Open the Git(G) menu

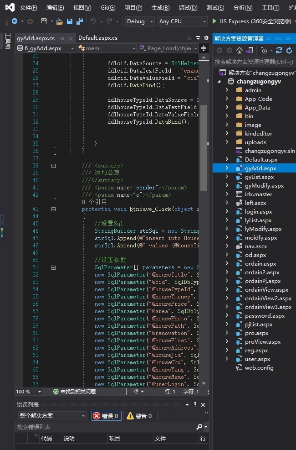tap(108, 7)
